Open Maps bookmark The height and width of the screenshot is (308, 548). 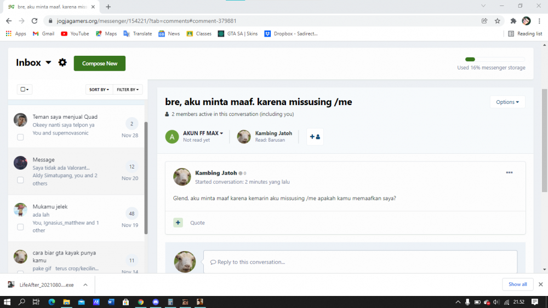(x=107, y=34)
